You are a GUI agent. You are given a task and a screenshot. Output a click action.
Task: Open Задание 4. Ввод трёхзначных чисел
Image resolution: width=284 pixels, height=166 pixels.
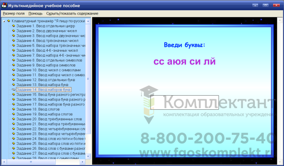click(x=47, y=41)
